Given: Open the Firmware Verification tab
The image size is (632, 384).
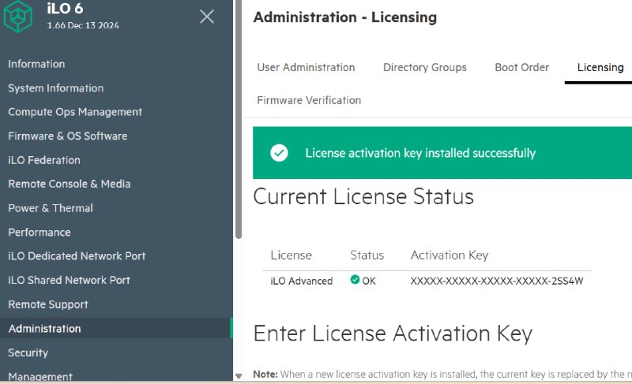Looking at the screenshot, I should click(x=309, y=100).
